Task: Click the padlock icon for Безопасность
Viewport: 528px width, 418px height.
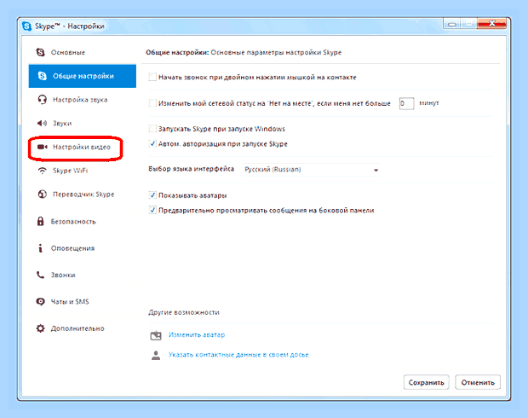Action: tap(40, 221)
